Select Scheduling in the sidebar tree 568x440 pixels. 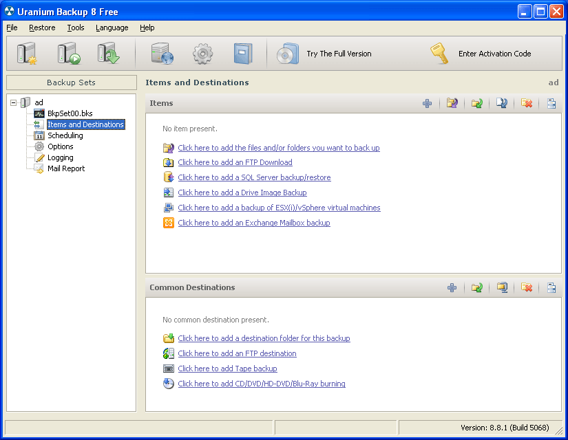pyautogui.click(x=65, y=135)
